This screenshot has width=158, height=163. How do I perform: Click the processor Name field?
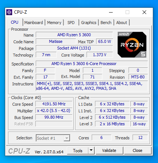click(74, 35)
